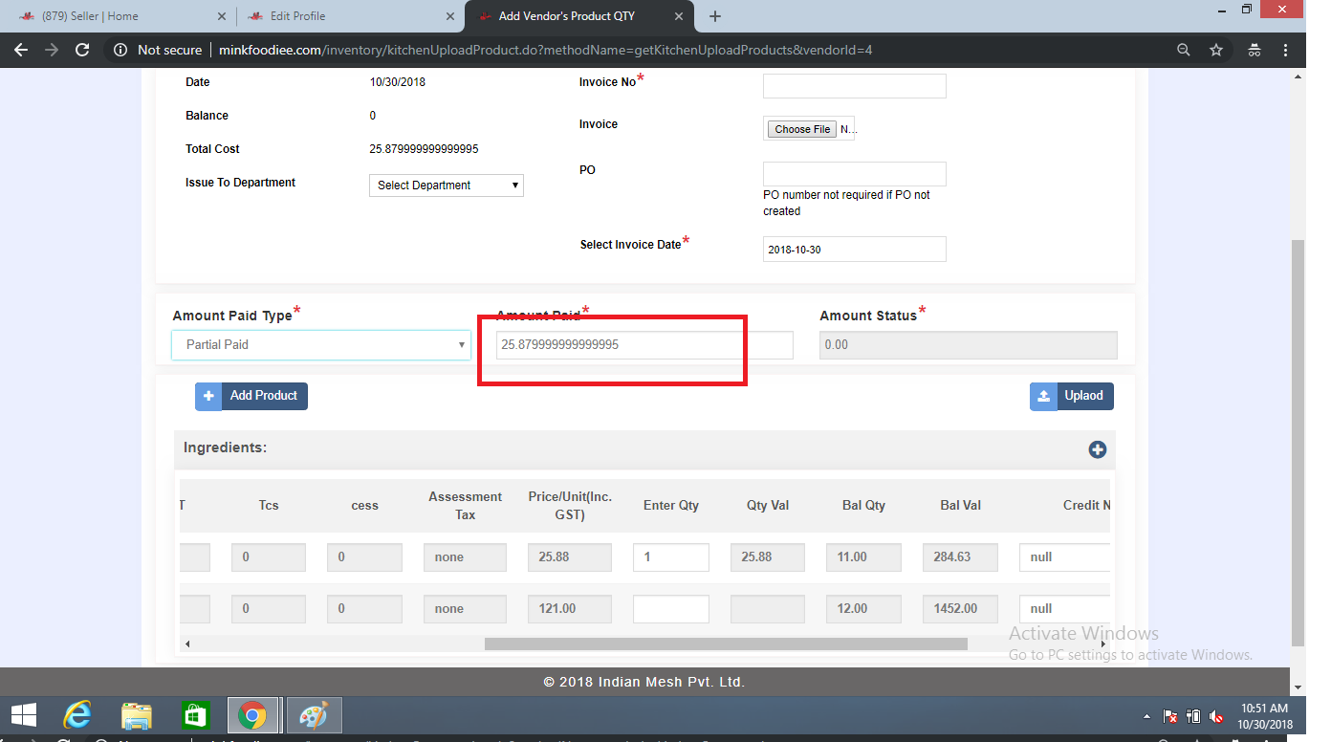This screenshot has width=1331, height=742.
Task: Bookmark this page with star icon
Action: tap(1216, 50)
